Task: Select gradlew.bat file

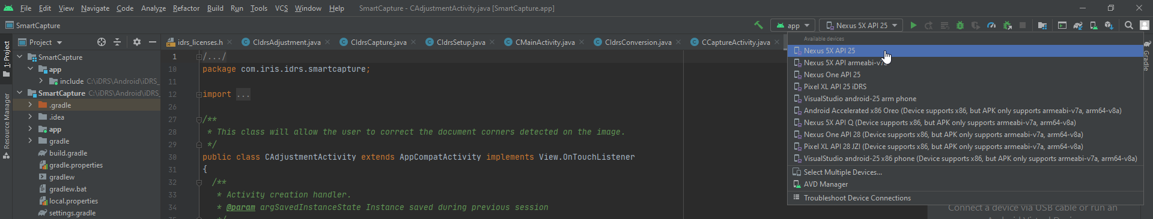Action: [x=68, y=189]
